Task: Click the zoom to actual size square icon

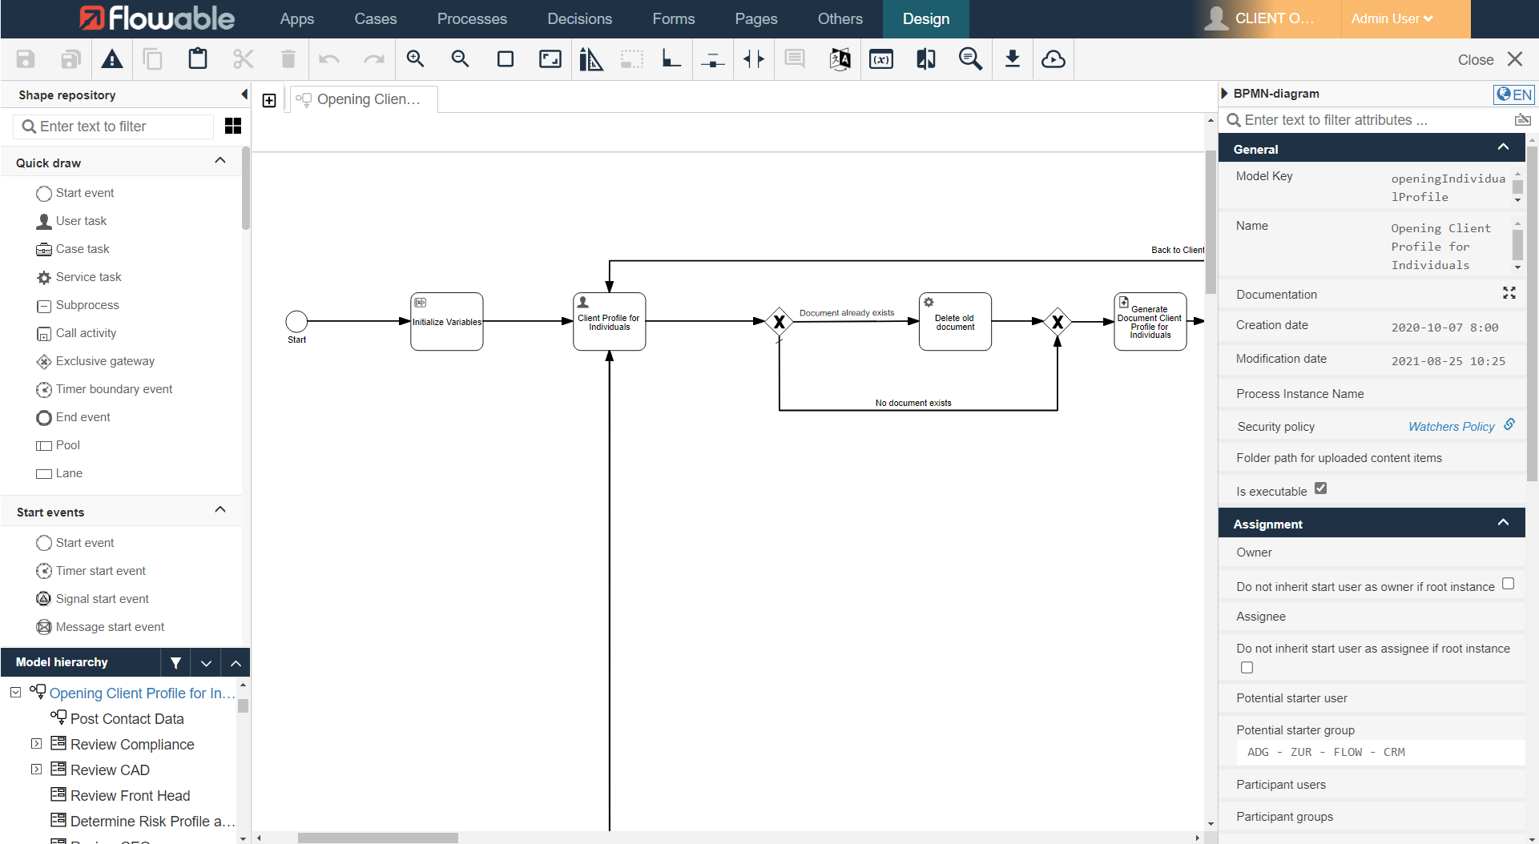Action: pos(506,58)
